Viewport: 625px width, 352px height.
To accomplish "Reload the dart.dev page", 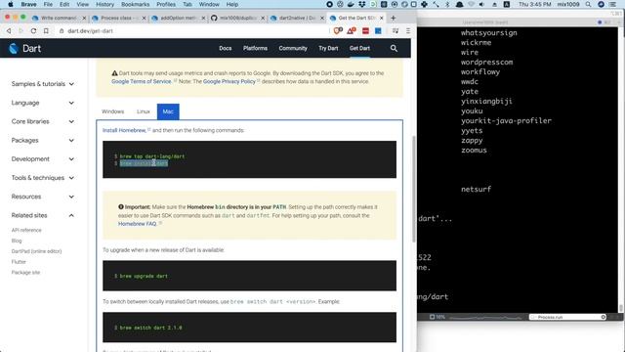I will click(x=33, y=30).
